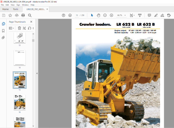Select the LR622B_392_6833 document tab
This screenshot has height=128, width=174.
[x=36, y=9]
